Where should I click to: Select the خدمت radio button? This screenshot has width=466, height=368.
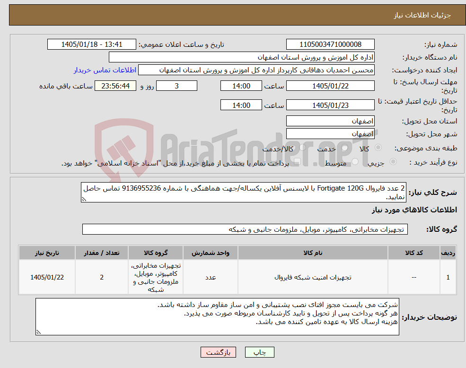point(345,148)
